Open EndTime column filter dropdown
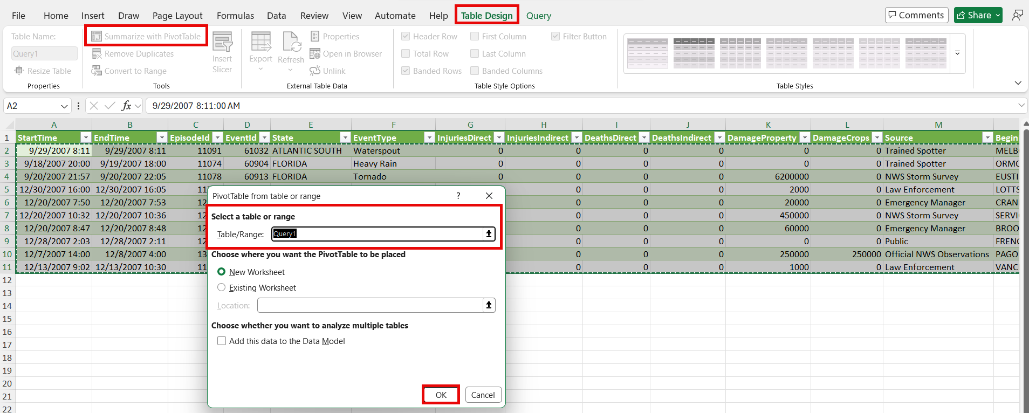 pos(161,137)
